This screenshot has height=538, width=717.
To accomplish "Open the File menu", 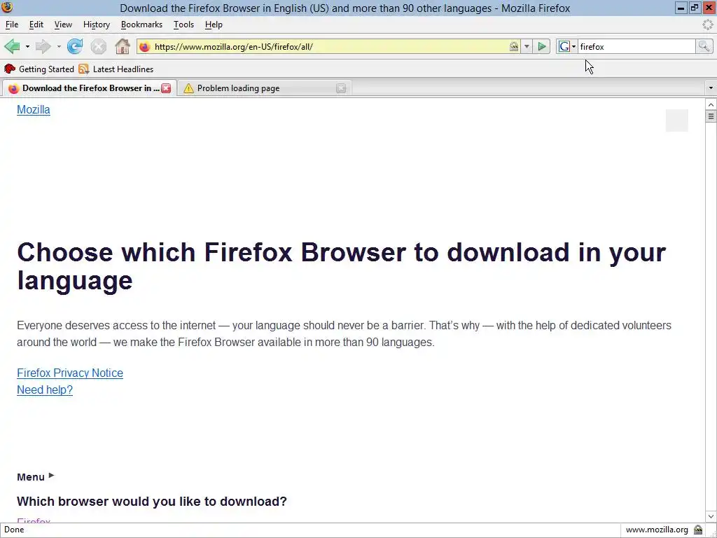I will tap(12, 25).
